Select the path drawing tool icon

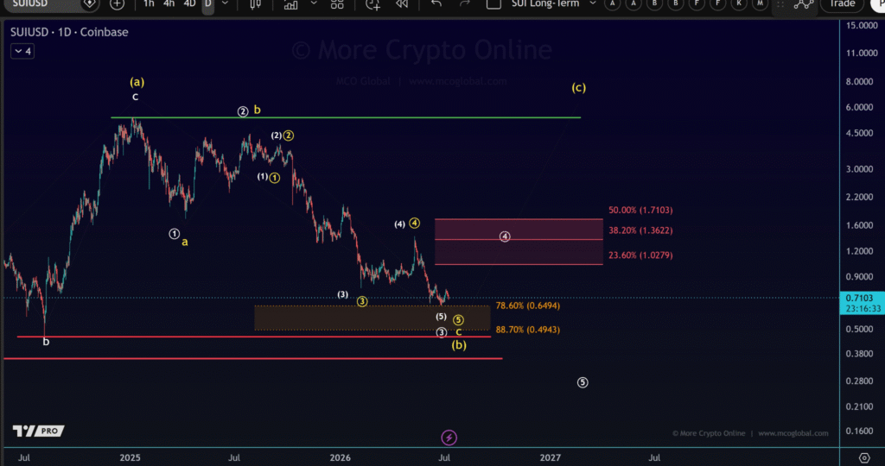tap(803, 4)
